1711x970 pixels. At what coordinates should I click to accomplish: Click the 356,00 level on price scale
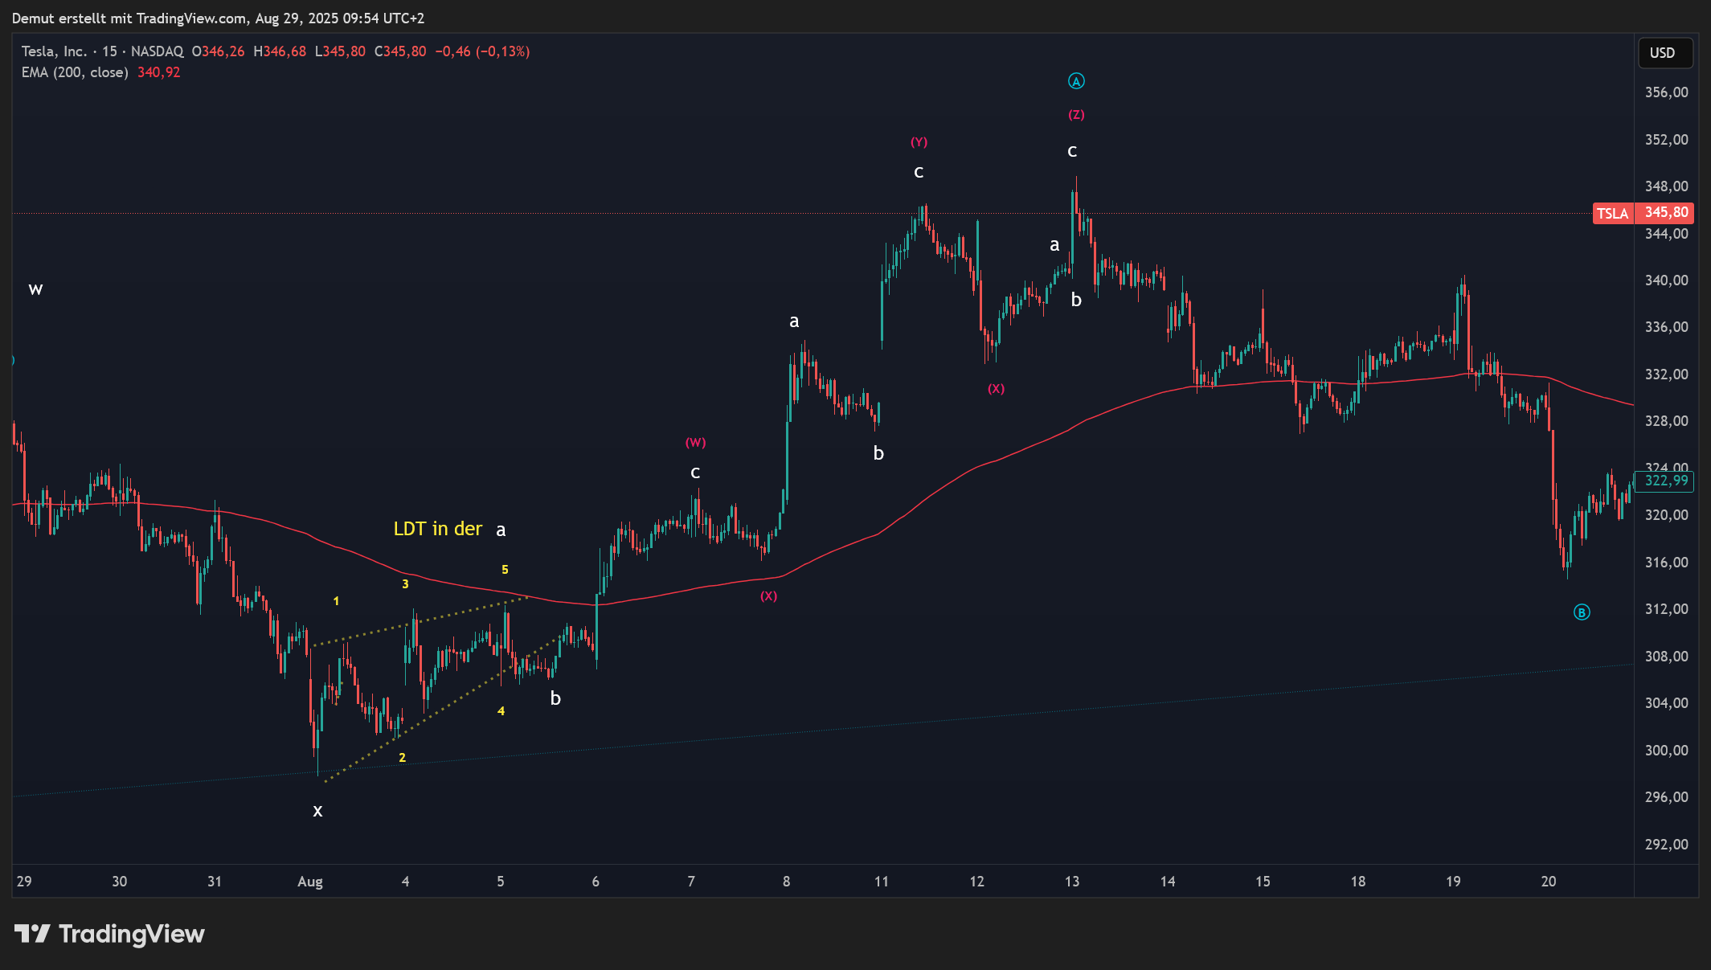point(1666,92)
